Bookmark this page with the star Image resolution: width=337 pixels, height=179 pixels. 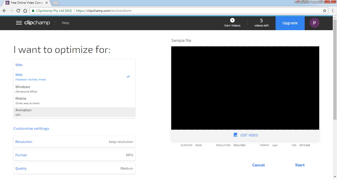coord(325,11)
